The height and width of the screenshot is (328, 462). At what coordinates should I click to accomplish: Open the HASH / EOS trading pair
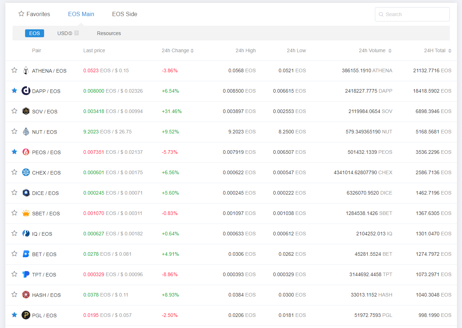coord(46,295)
